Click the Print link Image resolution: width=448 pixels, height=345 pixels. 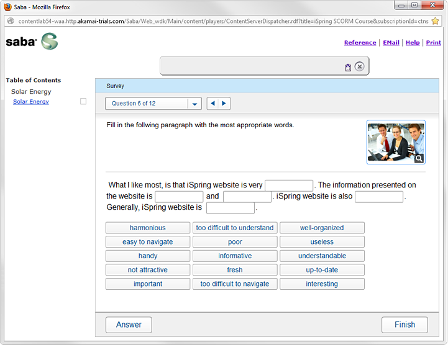click(434, 43)
